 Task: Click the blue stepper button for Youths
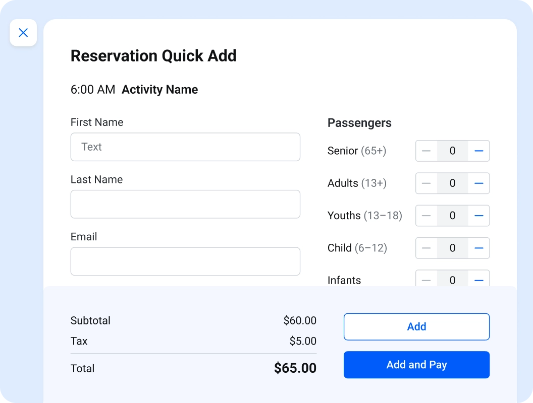[478, 216]
